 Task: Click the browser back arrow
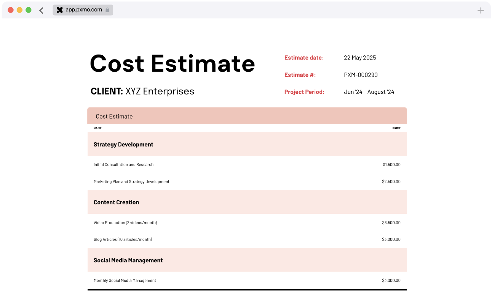[x=41, y=10]
